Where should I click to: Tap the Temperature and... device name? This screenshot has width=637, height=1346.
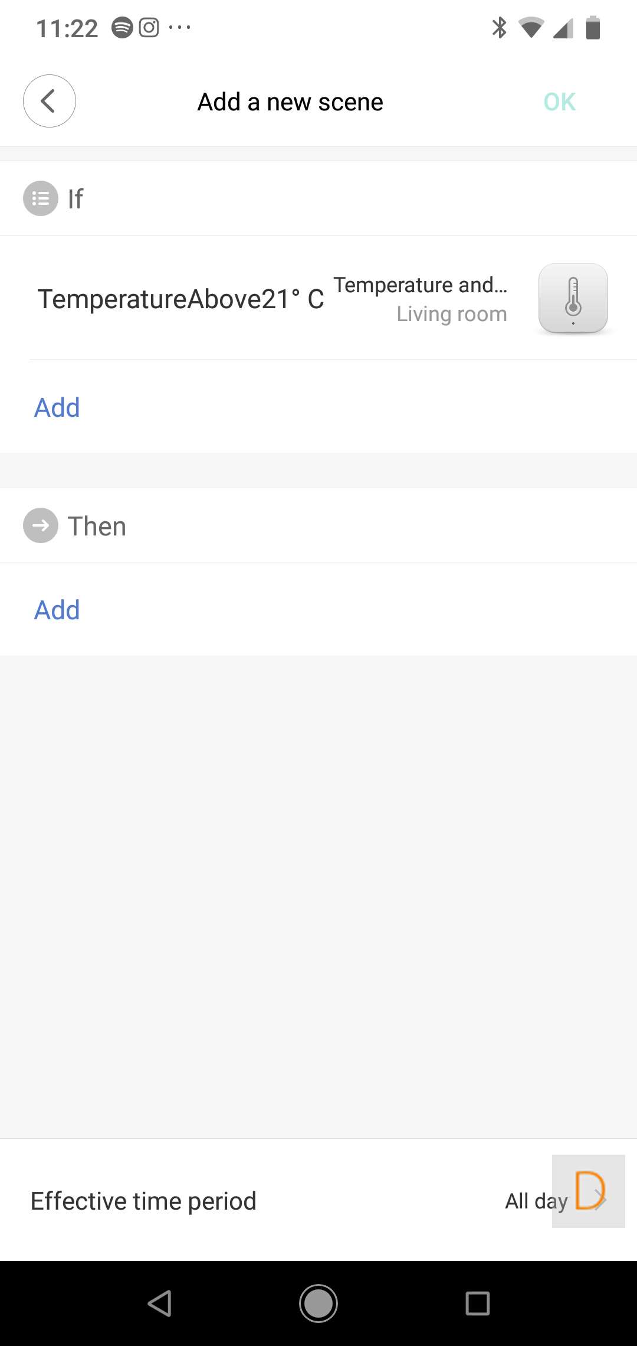point(420,285)
